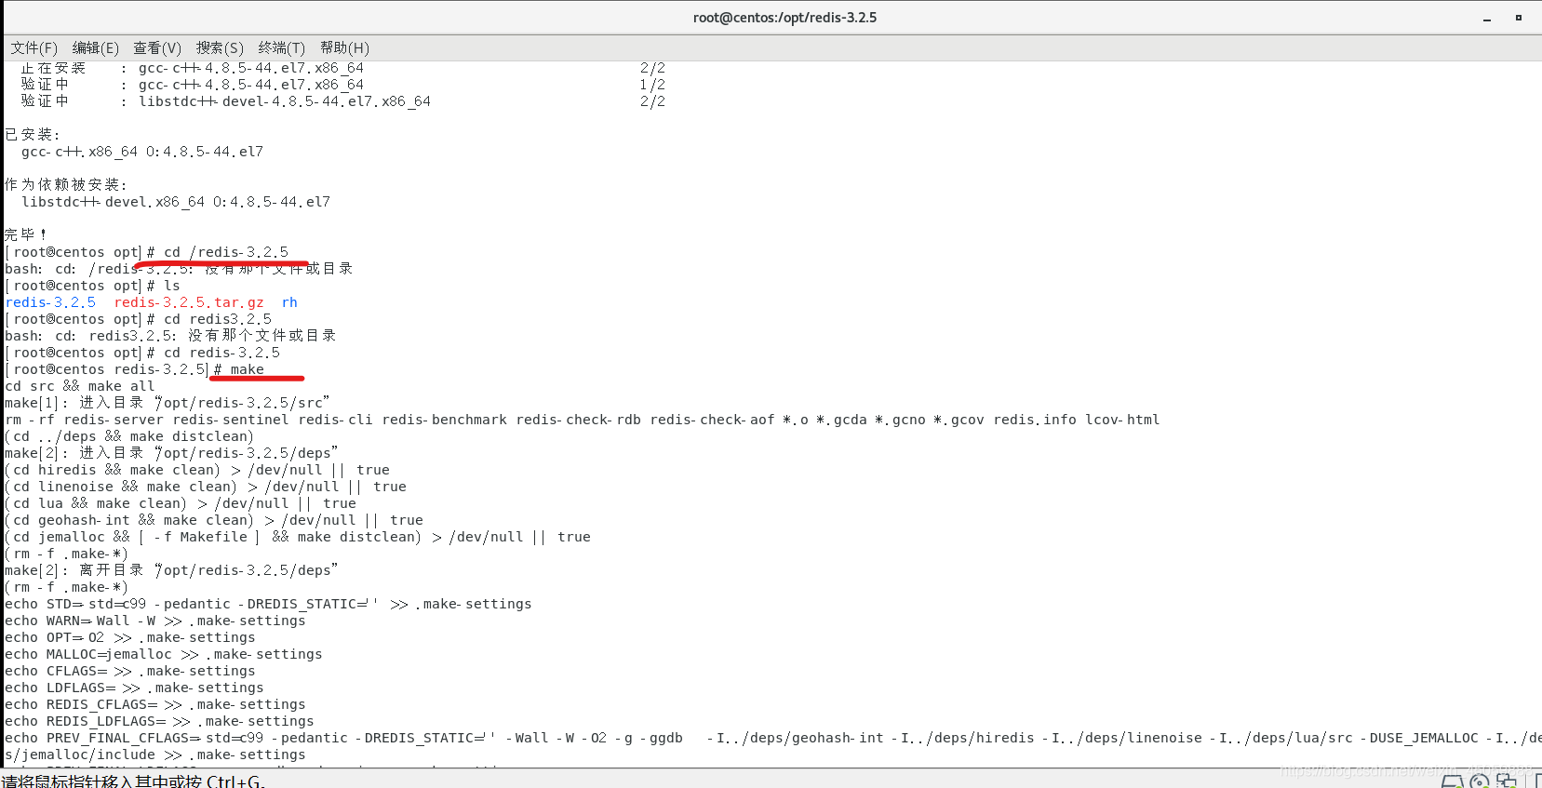Click the 'cd redis3.2.5' command line
Image resolution: width=1542 pixels, height=788 pixels.
(139, 319)
